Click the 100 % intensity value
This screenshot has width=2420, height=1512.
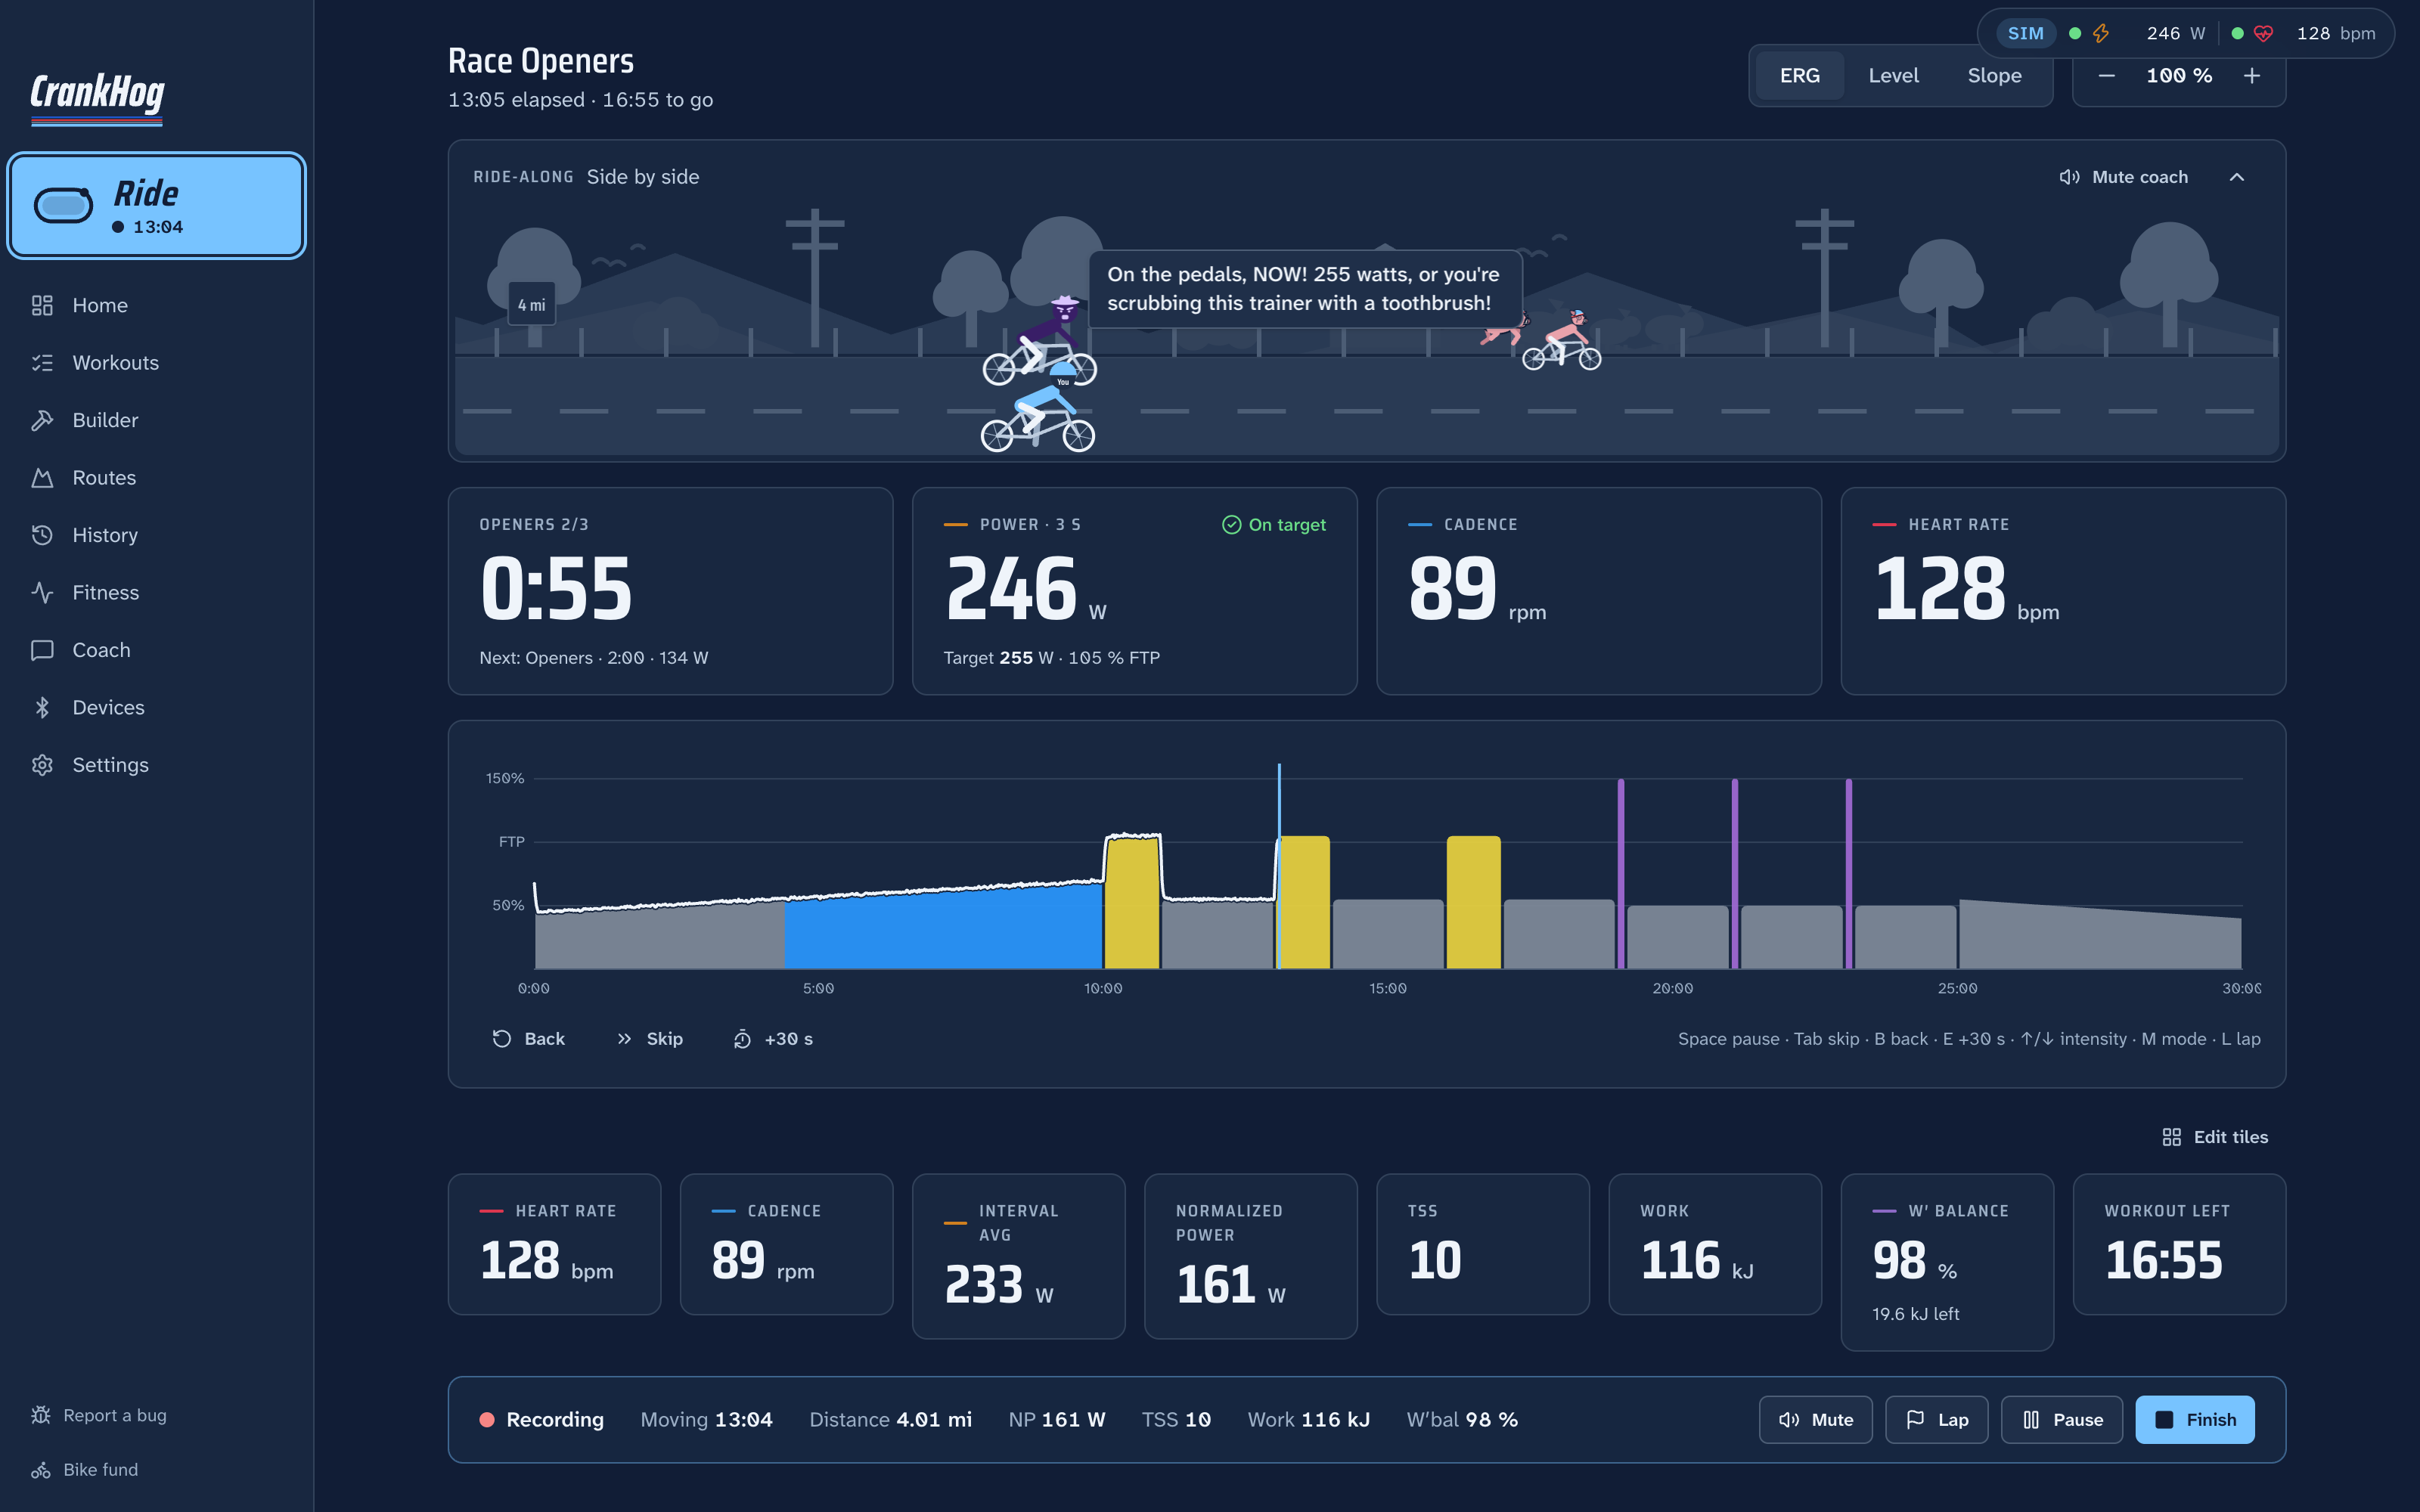pyautogui.click(x=2179, y=76)
